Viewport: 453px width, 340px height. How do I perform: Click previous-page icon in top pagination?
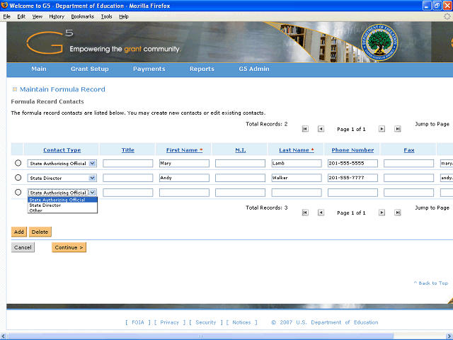click(321, 129)
